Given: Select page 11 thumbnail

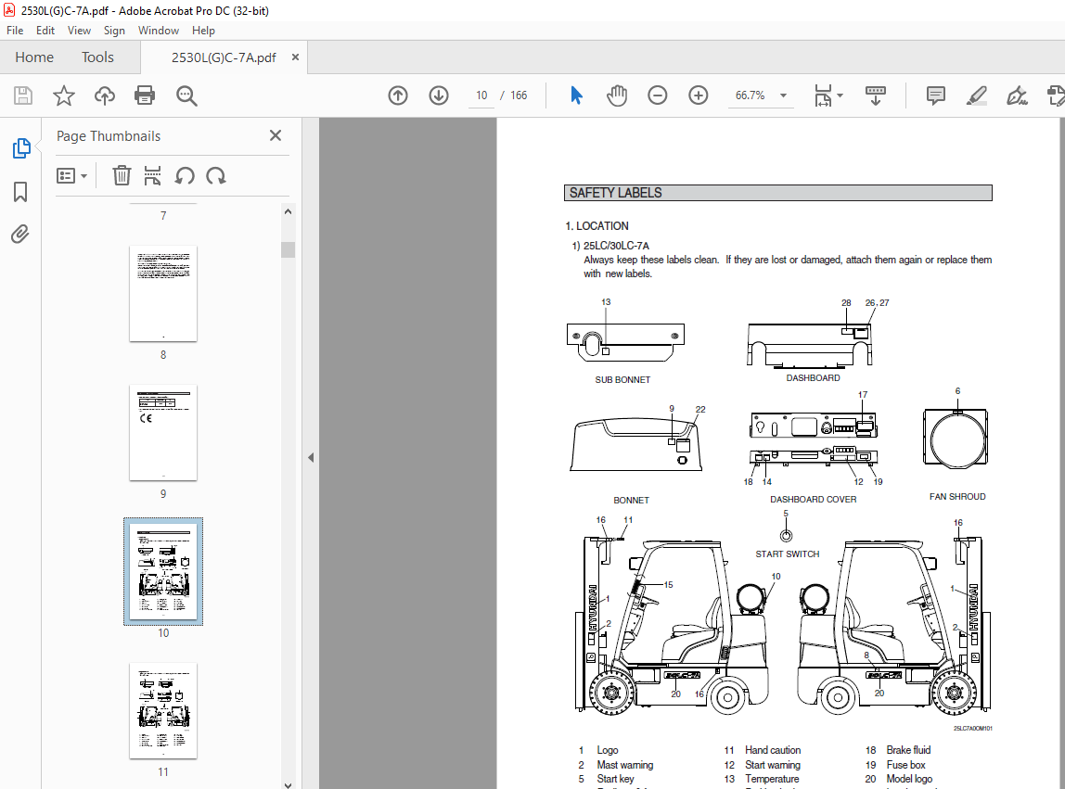Looking at the screenshot, I should coord(163,711).
